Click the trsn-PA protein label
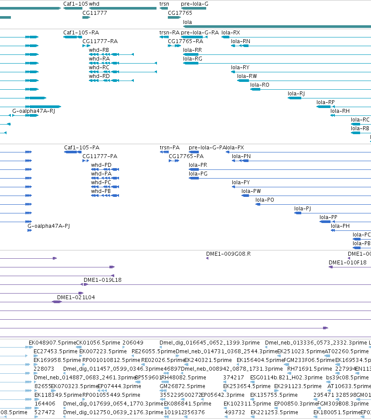 (170, 148)
